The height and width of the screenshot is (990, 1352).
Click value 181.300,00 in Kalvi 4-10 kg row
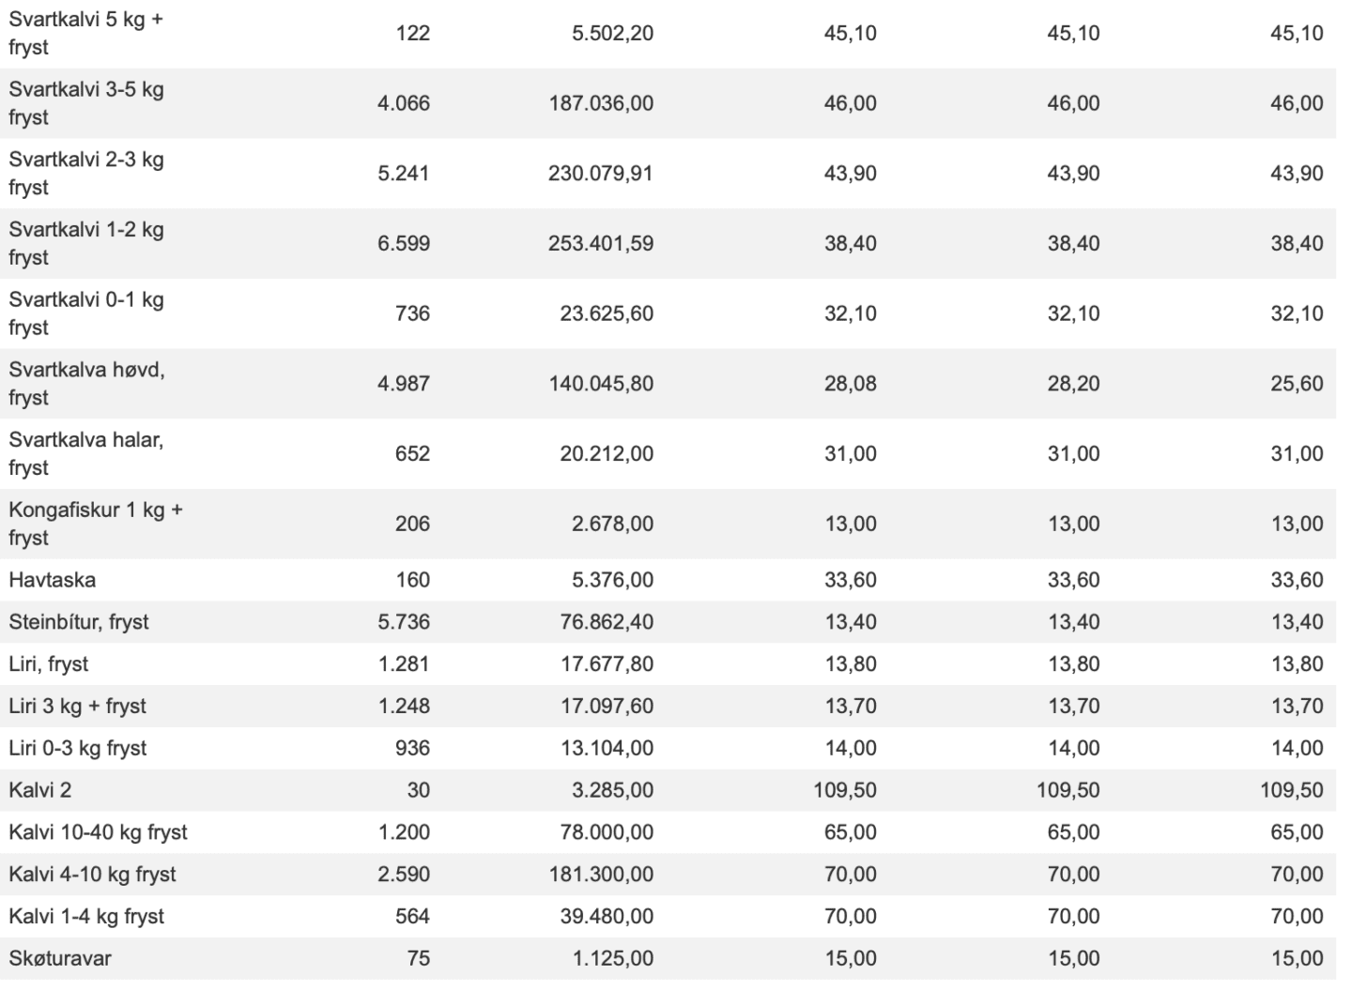[x=601, y=875]
